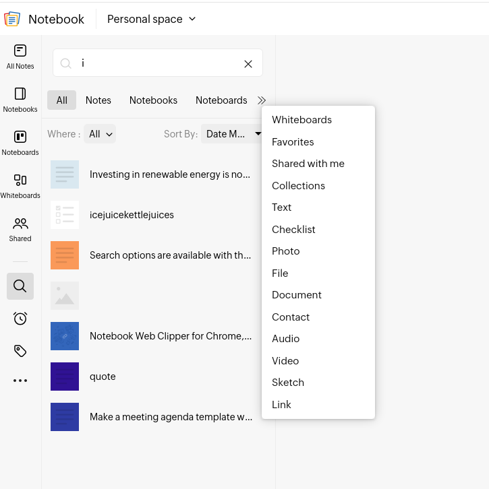Select Favorites in the filter menu
The width and height of the screenshot is (489, 489).
tap(293, 142)
